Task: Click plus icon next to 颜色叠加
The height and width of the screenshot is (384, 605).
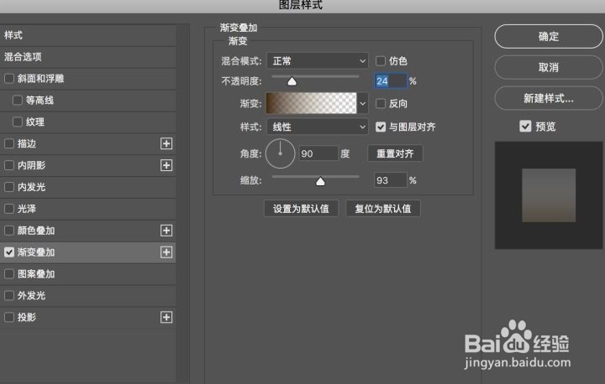Action: [166, 231]
